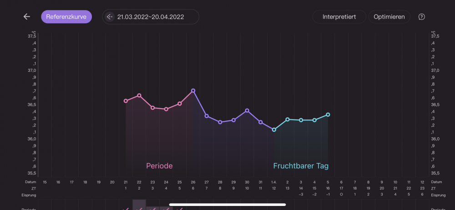Open the help question mark icon

tap(422, 17)
